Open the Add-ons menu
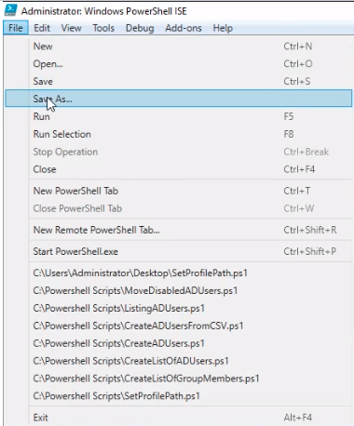The height and width of the screenshot is (426, 354). (x=184, y=28)
